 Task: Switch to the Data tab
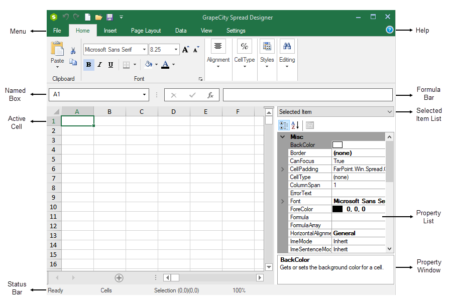click(x=181, y=31)
